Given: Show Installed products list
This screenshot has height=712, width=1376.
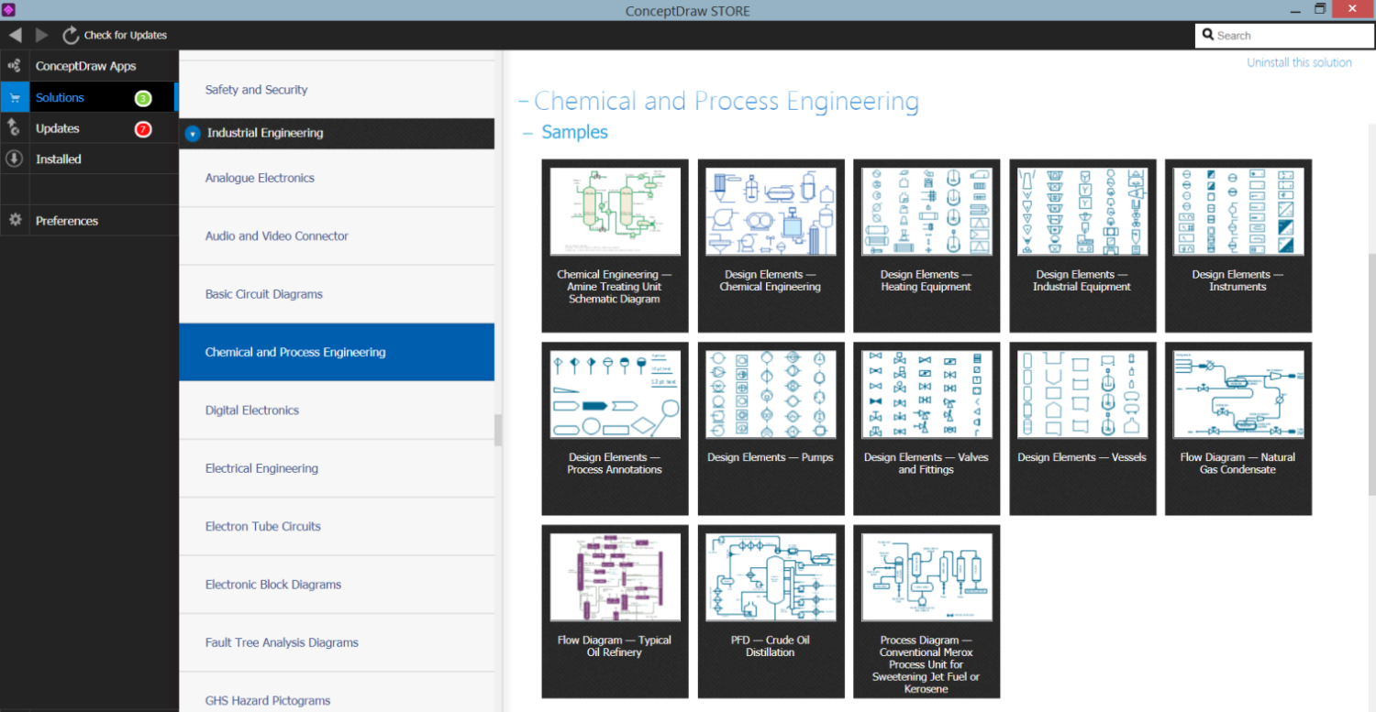Looking at the screenshot, I should pos(89,159).
